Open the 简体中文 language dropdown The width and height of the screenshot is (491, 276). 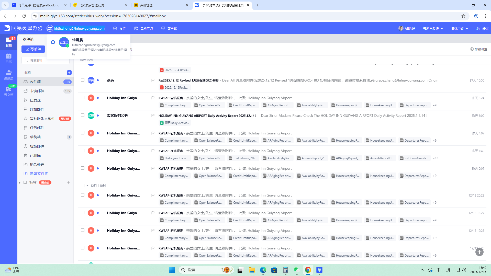coord(460,28)
